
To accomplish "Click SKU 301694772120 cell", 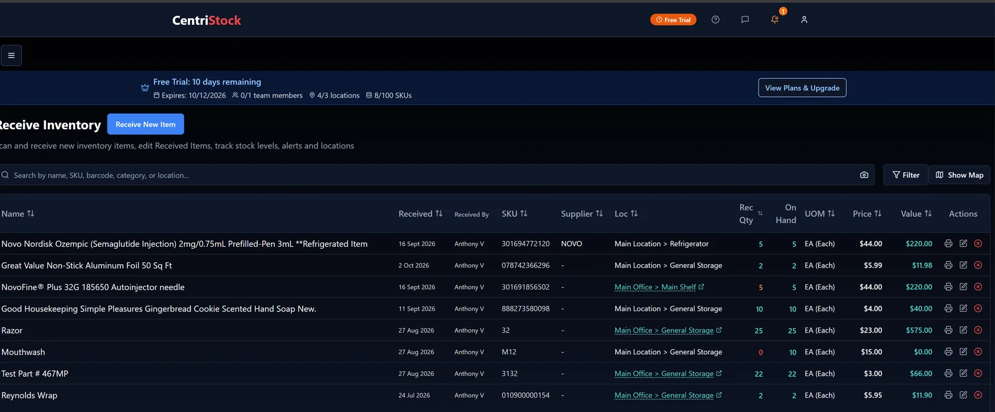I will (x=525, y=244).
